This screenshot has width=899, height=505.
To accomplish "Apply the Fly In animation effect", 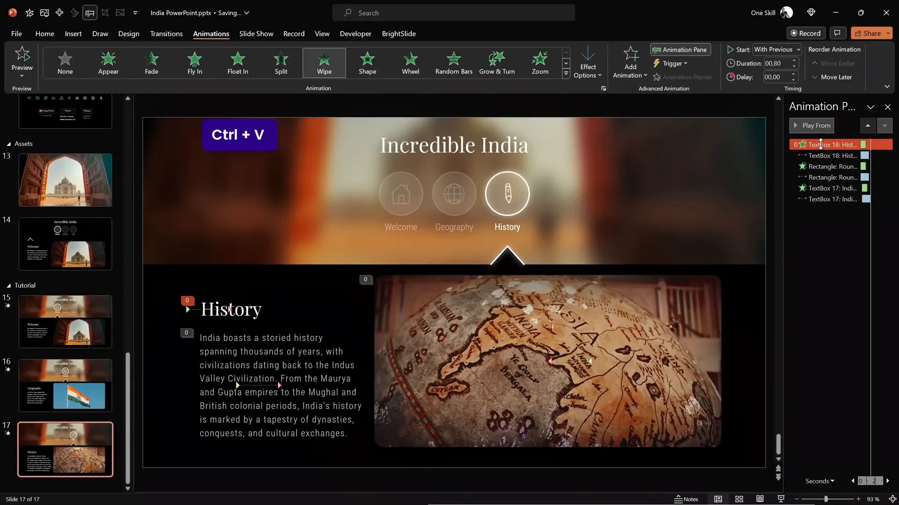I will click(x=194, y=63).
